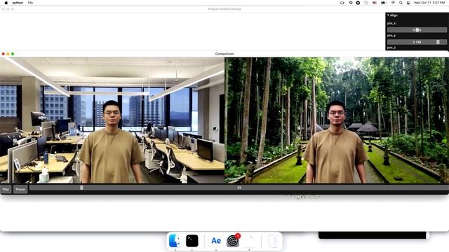Viewport: 449px width, 252px height.
Task: Click the frame slider bar showing 25
Action: (239, 188)
